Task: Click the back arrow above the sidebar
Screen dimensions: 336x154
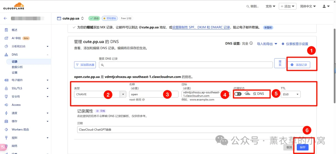Action: pyautogui.click(x=5, y=18)
